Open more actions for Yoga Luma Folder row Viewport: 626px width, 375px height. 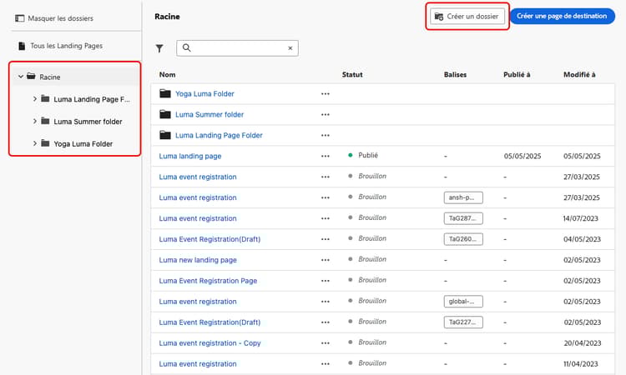(x=326, y=93)
